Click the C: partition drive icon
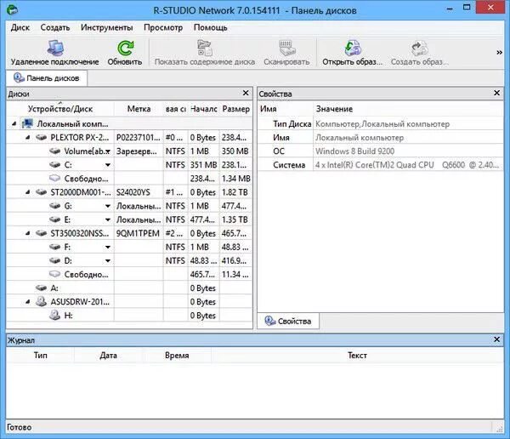The width and height of the screenshot is (510, 439). click(55, 165)
